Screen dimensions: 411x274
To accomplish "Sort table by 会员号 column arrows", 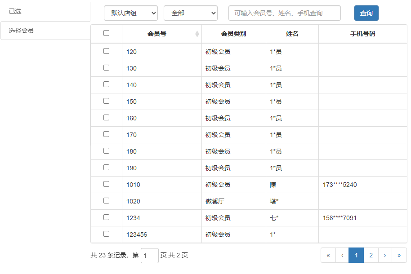I will tap(197, 34).
